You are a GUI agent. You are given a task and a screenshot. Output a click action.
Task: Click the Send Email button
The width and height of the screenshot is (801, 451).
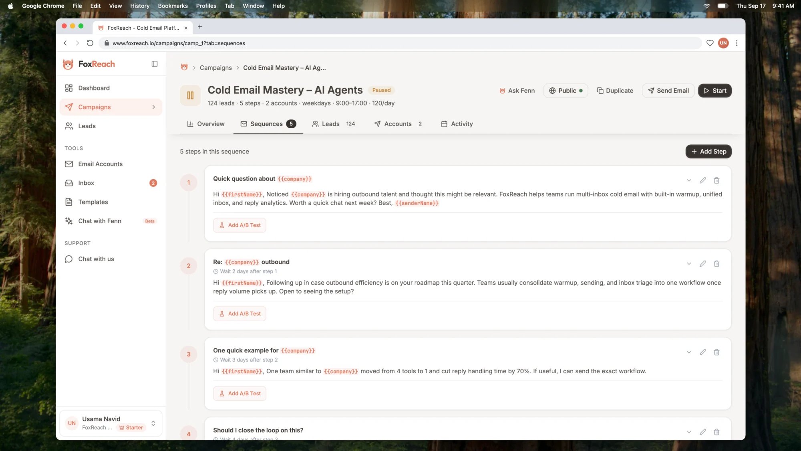point(668,91)
